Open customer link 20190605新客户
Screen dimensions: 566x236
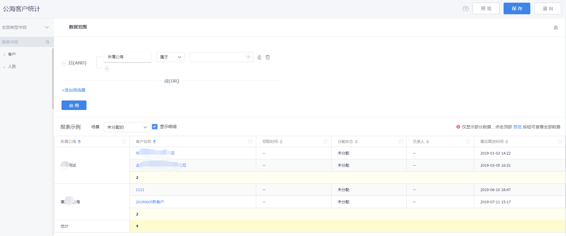(150, 202)
